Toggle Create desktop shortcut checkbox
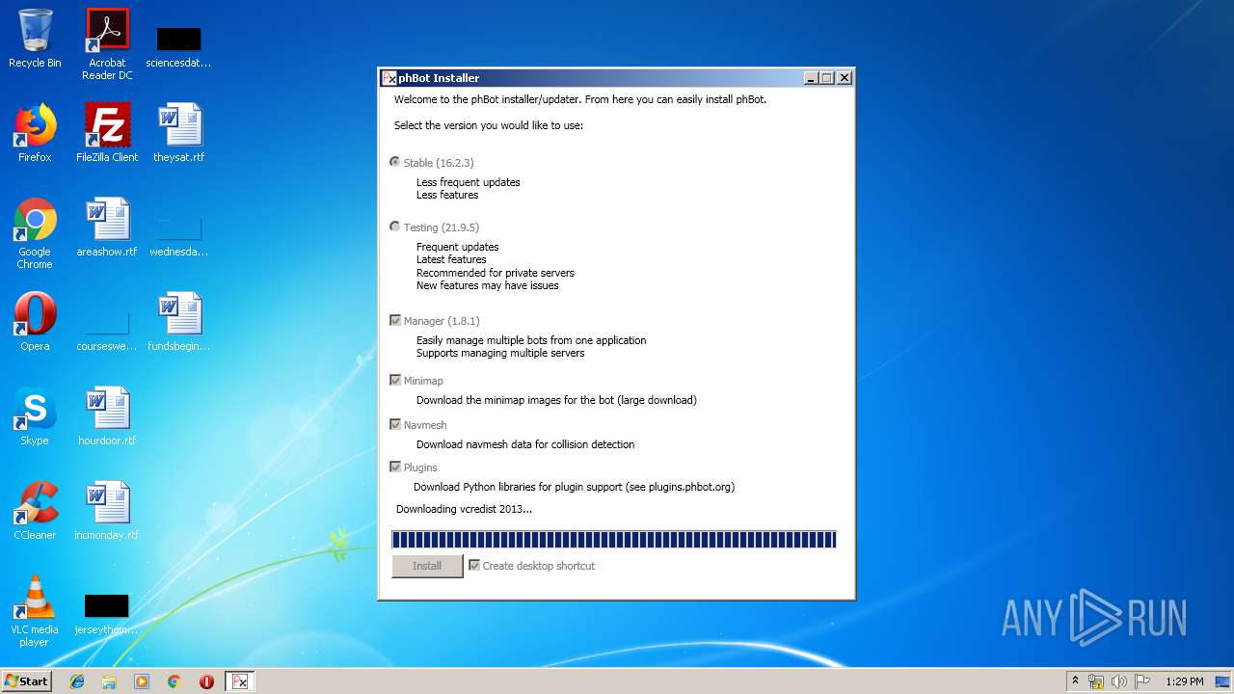This screenshot has height=694, width=1234. pos(531,566)
